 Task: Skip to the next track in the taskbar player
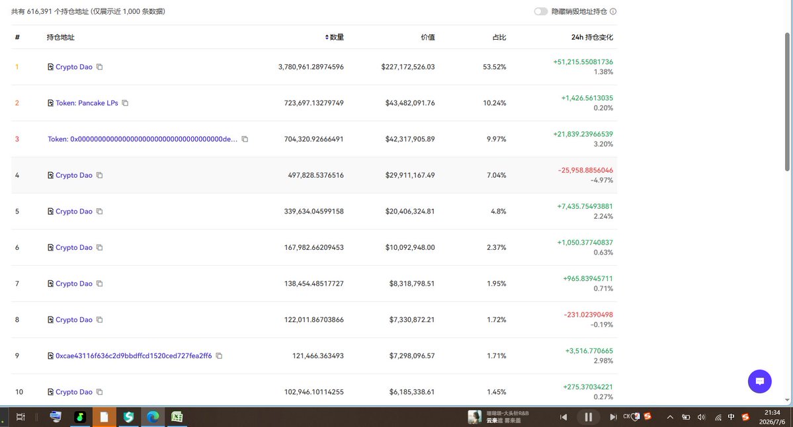point(613,417)
